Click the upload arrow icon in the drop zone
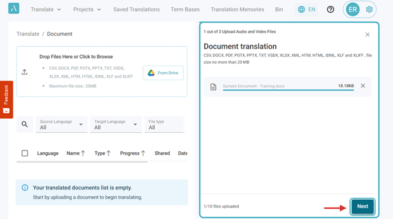 (x=25, y=72)
